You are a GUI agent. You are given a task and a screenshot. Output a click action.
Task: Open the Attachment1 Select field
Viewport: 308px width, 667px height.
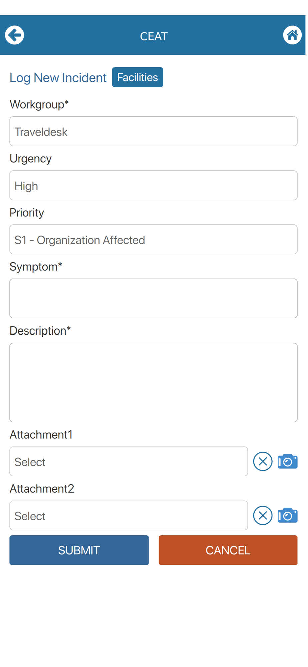[129, 461]
